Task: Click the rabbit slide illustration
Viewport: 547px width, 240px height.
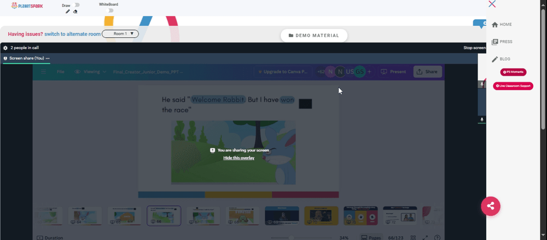Action: (x=233, y=152)
